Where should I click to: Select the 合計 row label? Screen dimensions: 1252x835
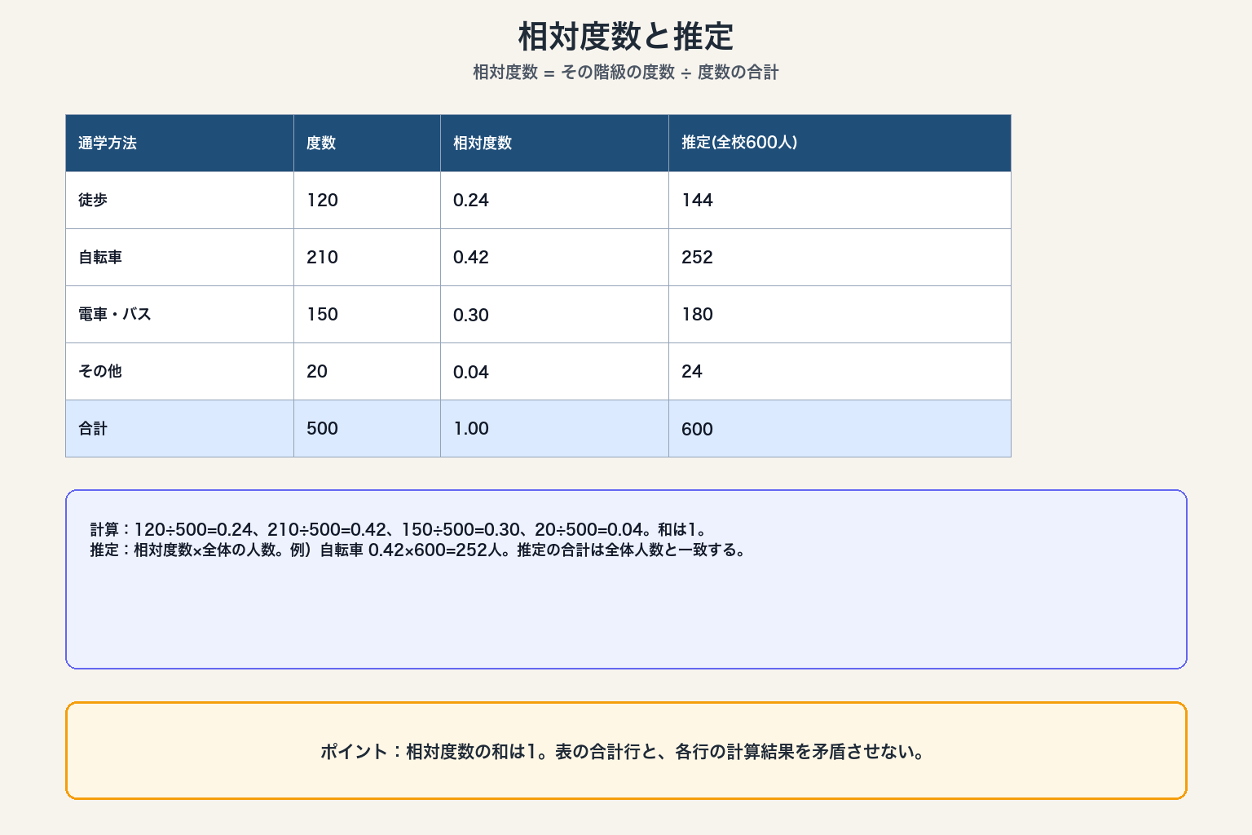(x=93, y=428)
